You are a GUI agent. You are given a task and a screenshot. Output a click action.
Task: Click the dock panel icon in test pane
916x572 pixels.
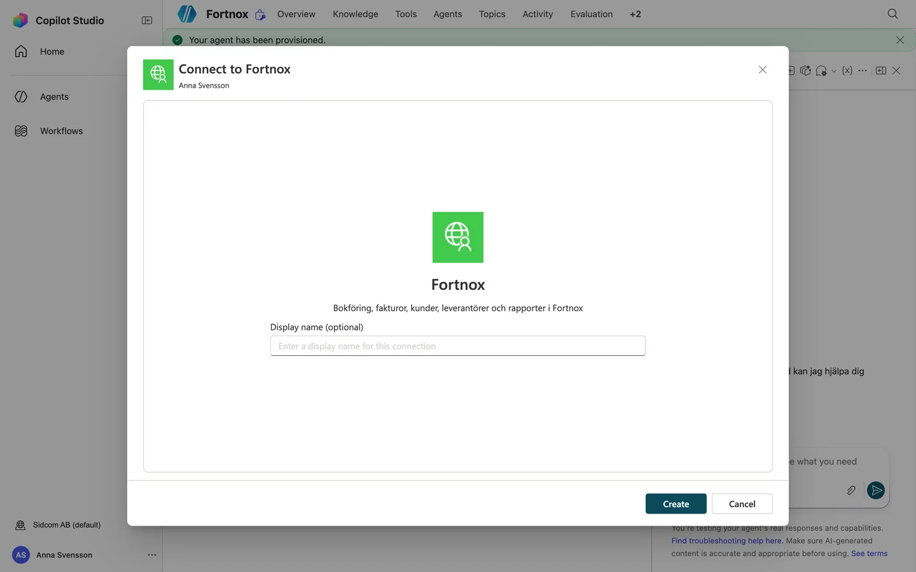pos(881,71)
